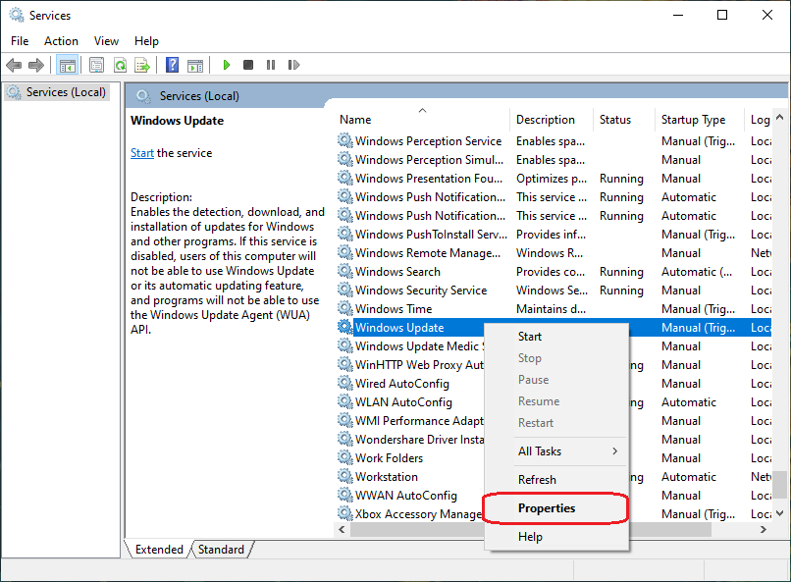Viewport: 791px width, 582px height.
Task: Select Properties in the context menu
Action: (547, 508)
